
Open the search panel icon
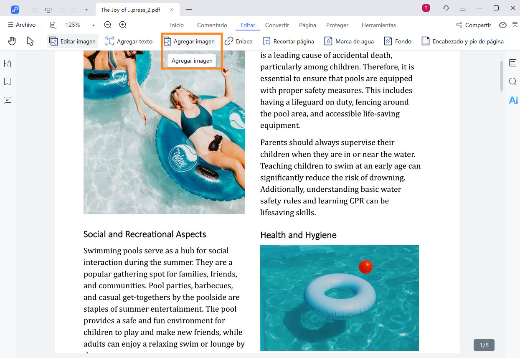513,81
